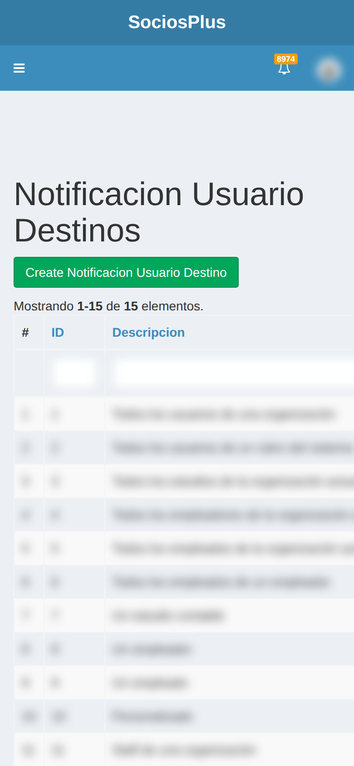This screenshot has width=354, height=766.
Task: Click the # column header
Action: pos(25,333)
